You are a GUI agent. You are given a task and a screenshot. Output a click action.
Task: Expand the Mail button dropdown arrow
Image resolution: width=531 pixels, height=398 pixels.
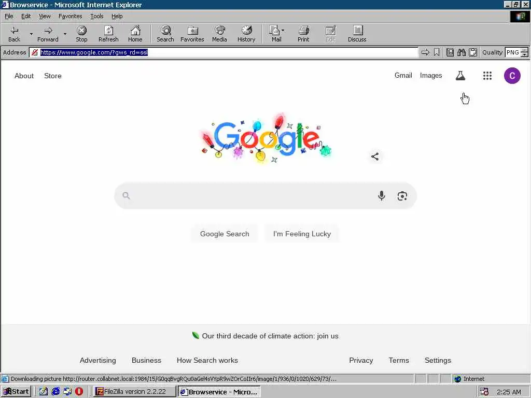coord(283,31)
